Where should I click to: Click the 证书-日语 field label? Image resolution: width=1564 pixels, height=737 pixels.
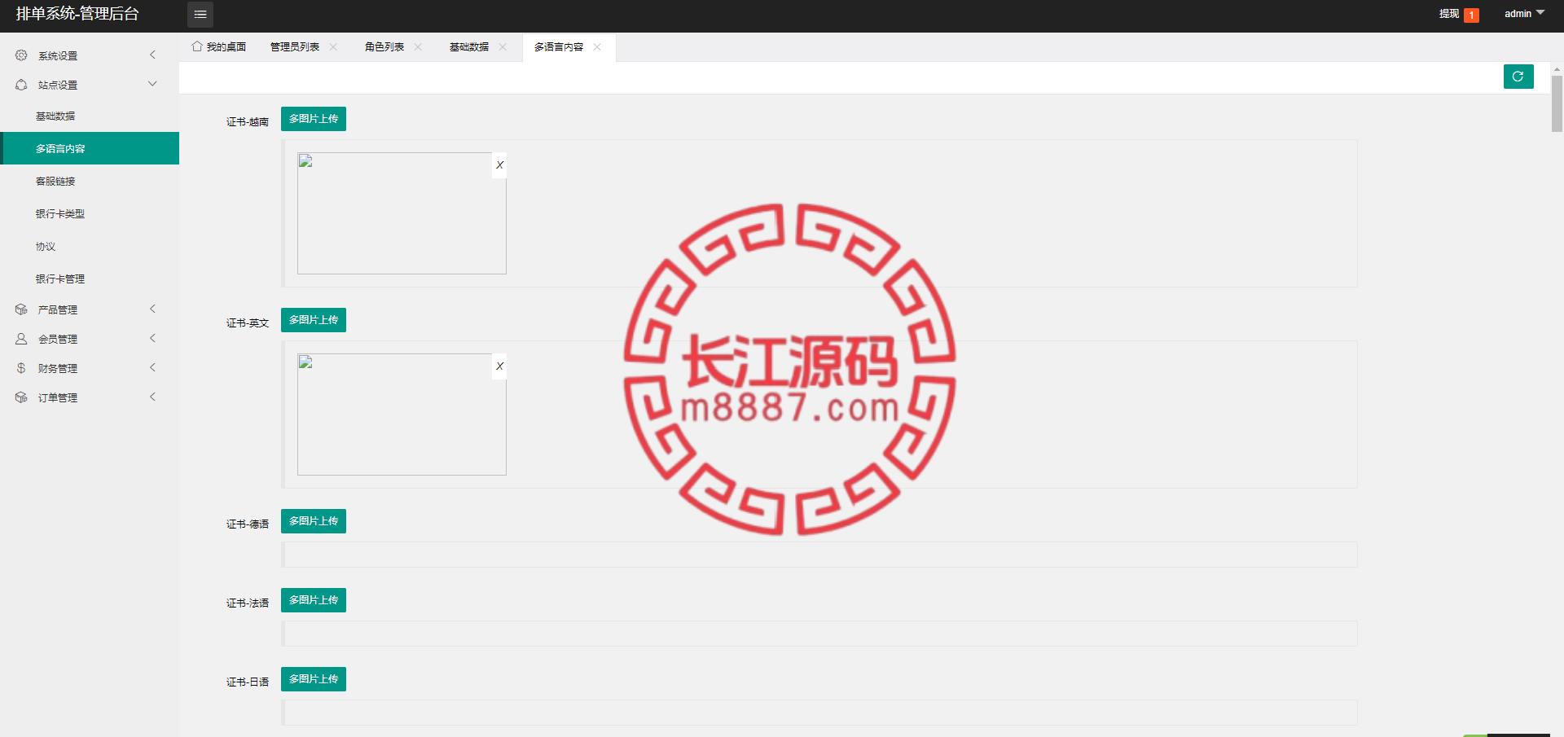pyautogui.click(x=248, y=682)
